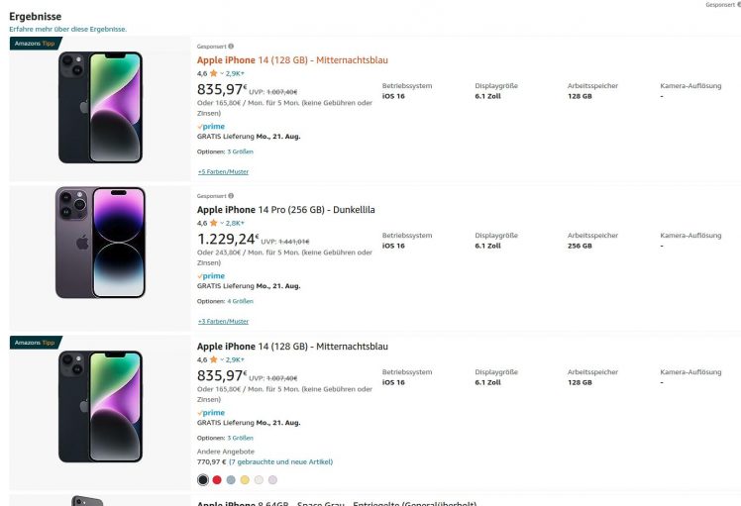Pick the yellow color swatch
This screenshot has height=506, width=741.
245,479
